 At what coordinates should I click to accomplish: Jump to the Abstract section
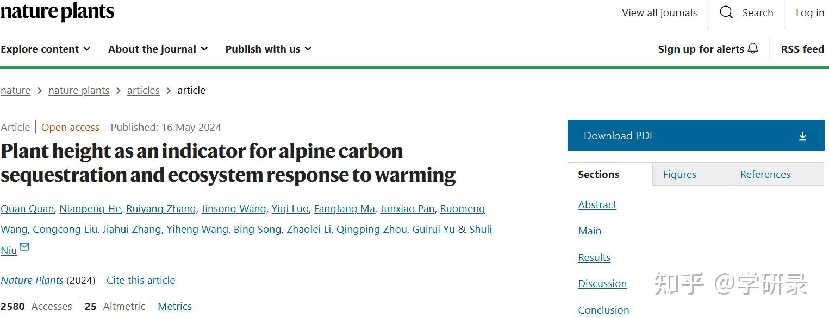(x=597, y=205)
